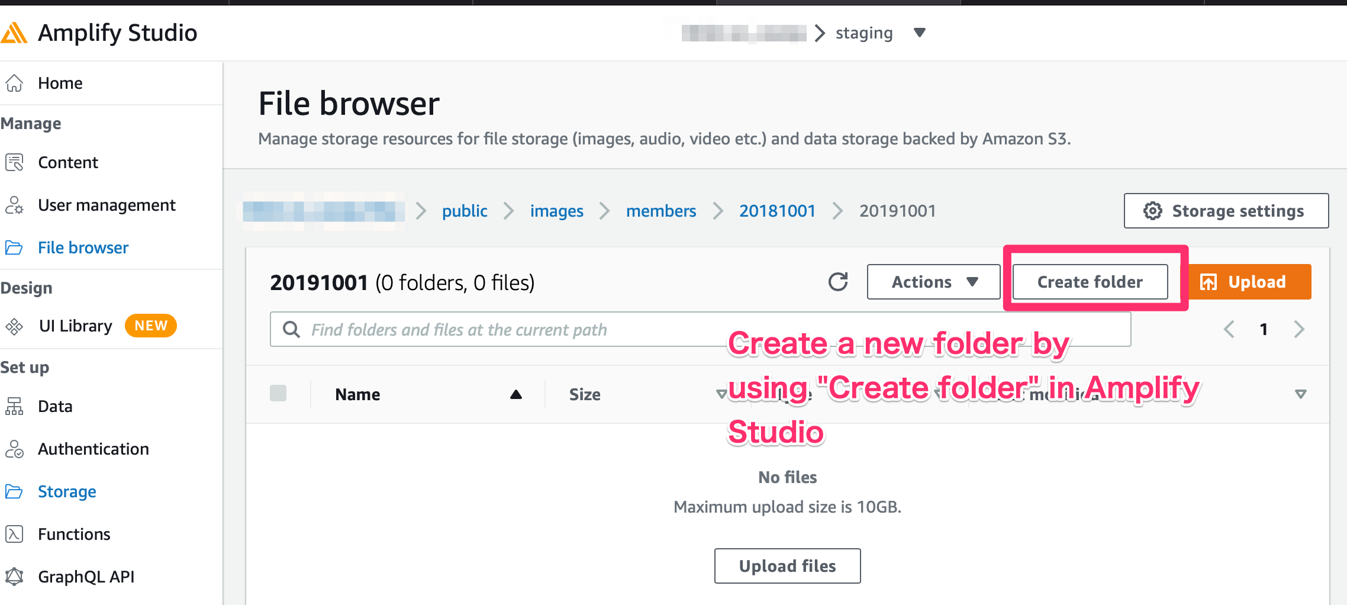The image size is (1347, 605).
Task: Select the Authentication icon
Action: (14, 449)
